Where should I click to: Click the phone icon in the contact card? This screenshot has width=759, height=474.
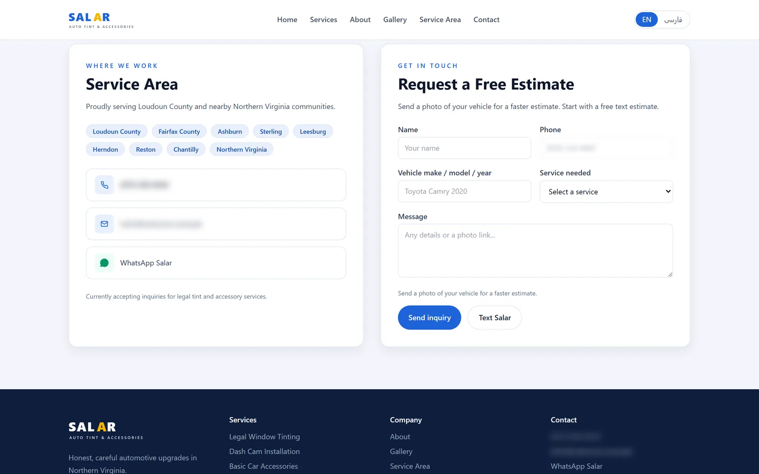[x=104, y=185]
